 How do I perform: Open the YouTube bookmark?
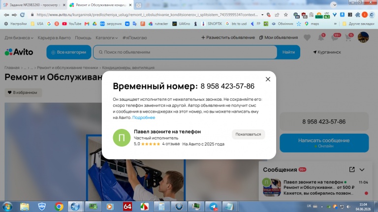[72, 24]
